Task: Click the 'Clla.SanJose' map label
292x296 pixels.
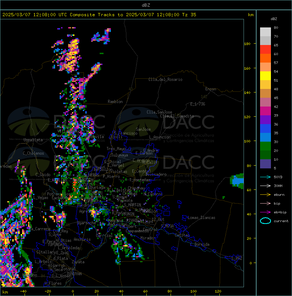Action: 159,112
